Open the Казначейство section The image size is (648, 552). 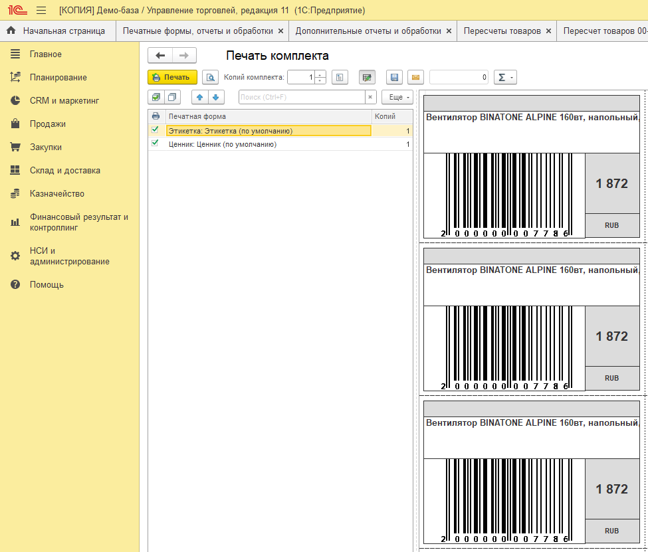[x=69, y=193]
